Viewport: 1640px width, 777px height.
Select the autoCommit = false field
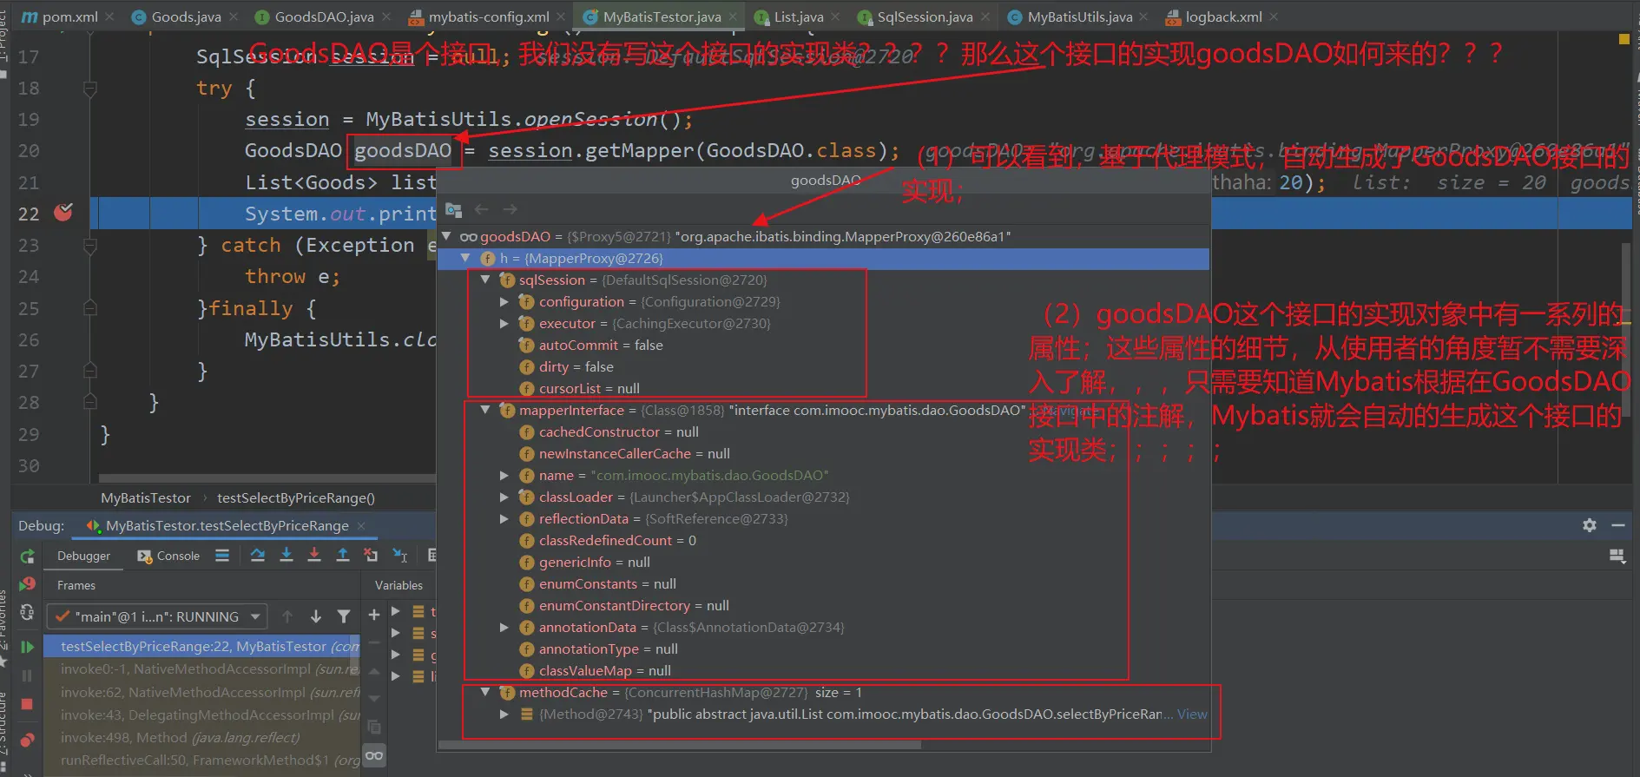click(601, 345)
